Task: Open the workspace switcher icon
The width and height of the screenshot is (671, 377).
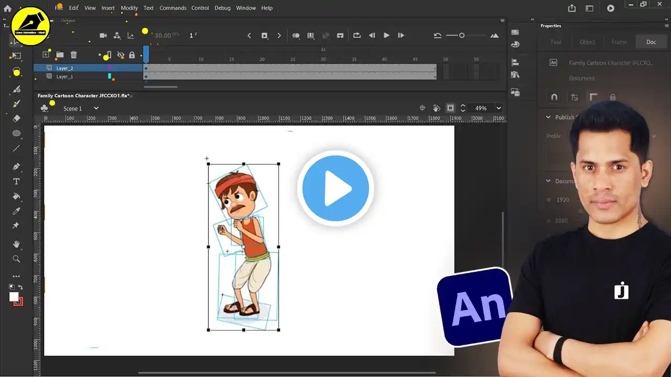Action: coord(589,8)
